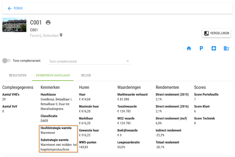Click the blue parking P icon
The image size is (235, 157).
(201, 48)
